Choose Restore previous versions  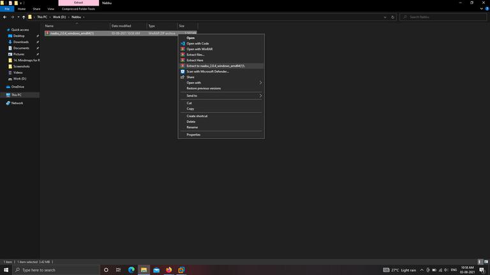[x=204, y=88]
